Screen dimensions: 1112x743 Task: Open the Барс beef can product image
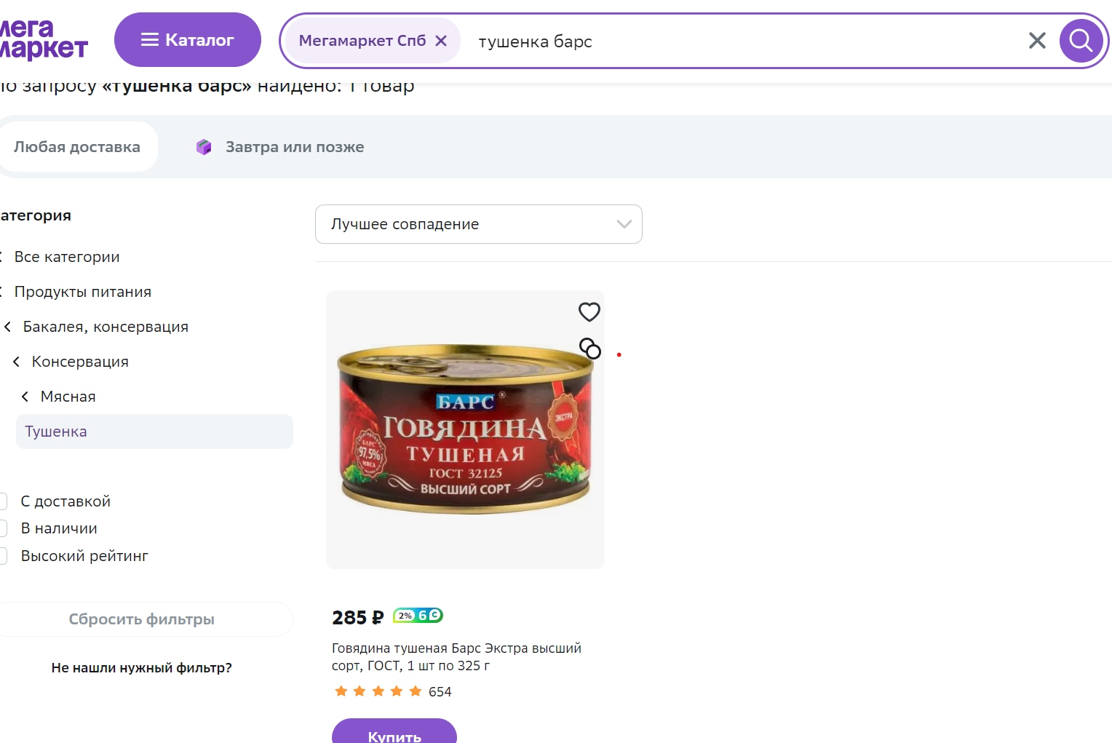click(x=466, y=429)
